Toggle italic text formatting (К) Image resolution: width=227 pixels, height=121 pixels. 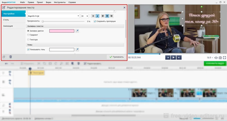97,16
